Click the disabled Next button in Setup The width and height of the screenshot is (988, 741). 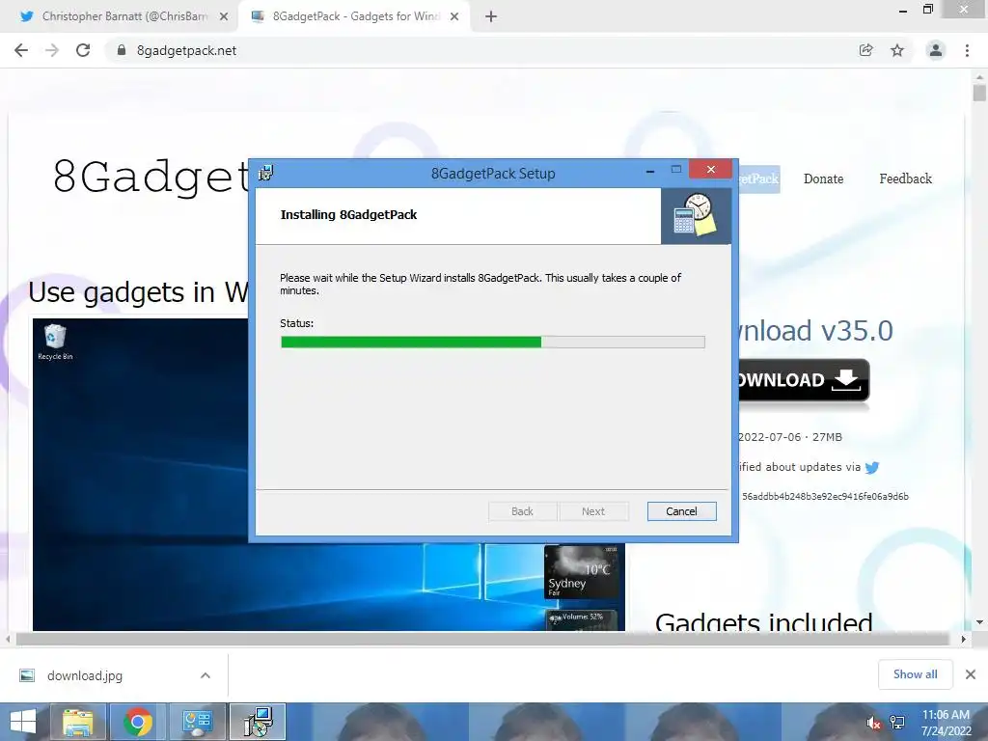593,511
